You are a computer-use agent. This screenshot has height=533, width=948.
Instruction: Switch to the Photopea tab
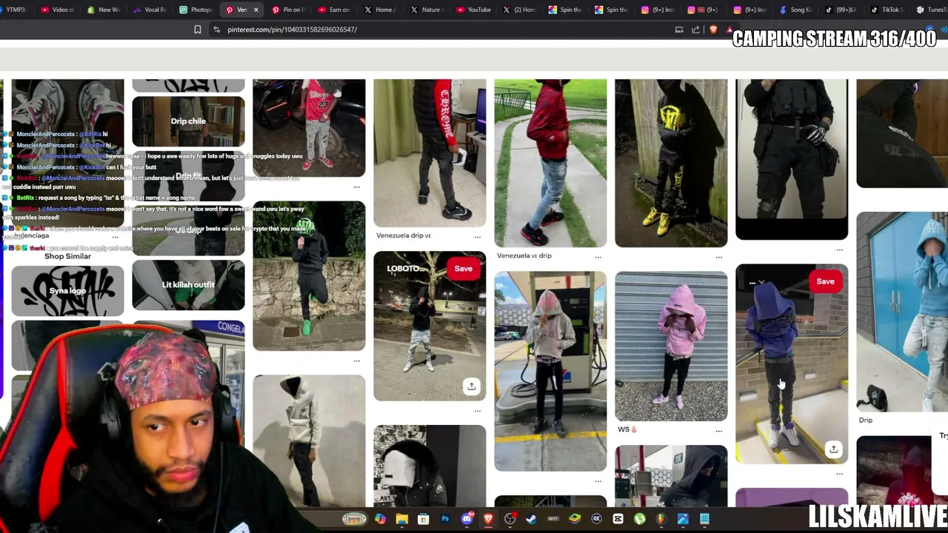pos(196,10)
